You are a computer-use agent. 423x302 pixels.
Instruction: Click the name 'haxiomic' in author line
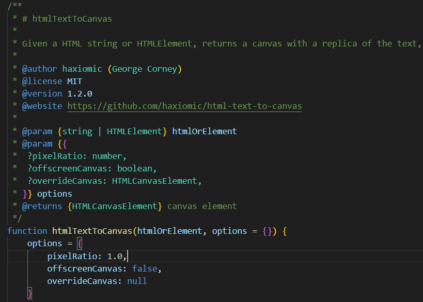[82, 69]
